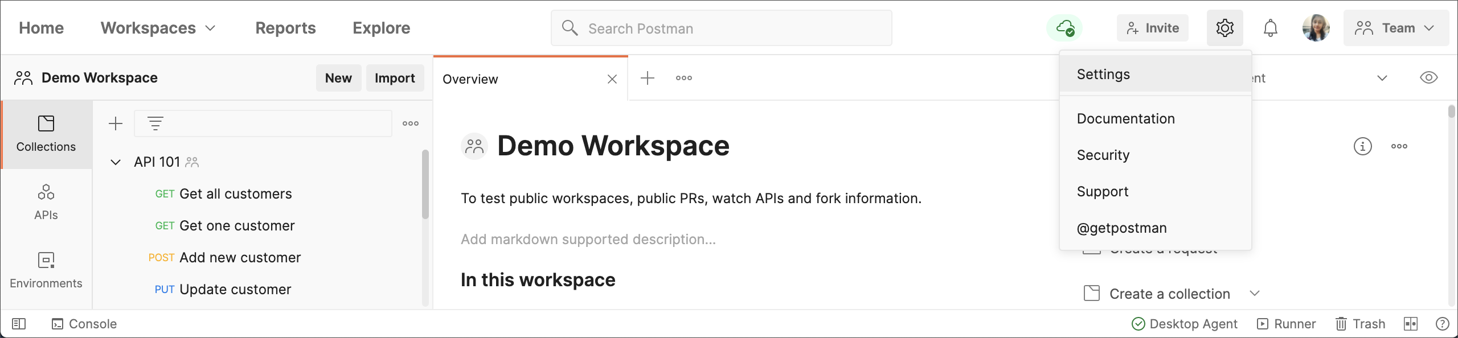Viewport: 1458px width, 338px height.
Task: Expand the Workspaces dropdown
Action: pyautogui.click(x=158, y=28)
